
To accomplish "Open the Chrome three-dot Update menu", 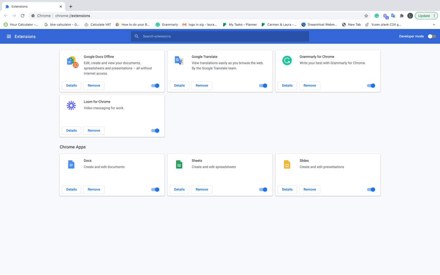I will click(x=434, y=16).
